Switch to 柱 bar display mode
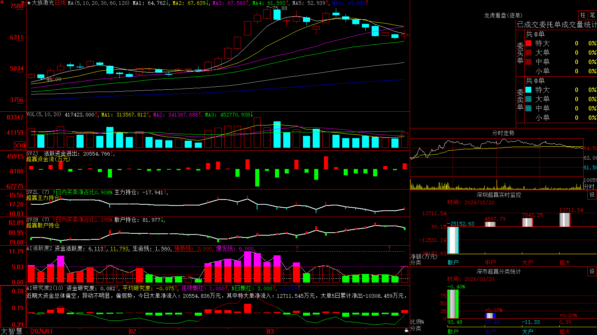This screenshot has width=597, height=335. [583, 15]
